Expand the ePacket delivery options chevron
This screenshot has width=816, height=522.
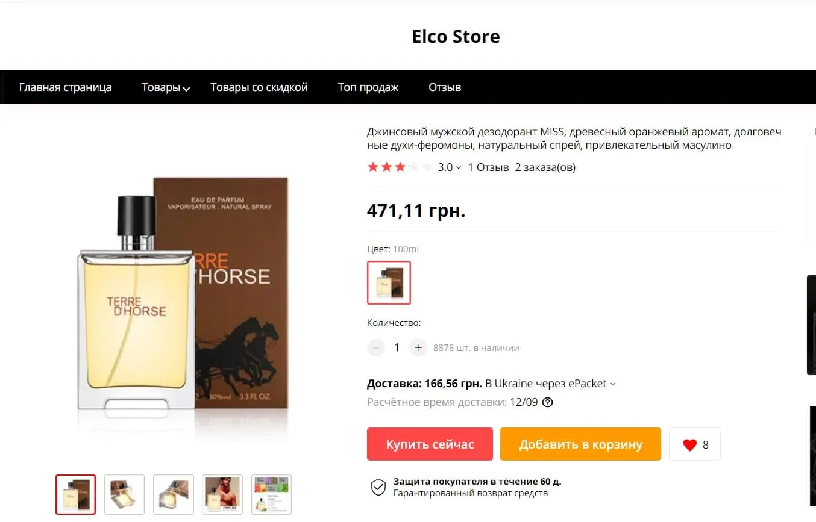coord(613,384)
